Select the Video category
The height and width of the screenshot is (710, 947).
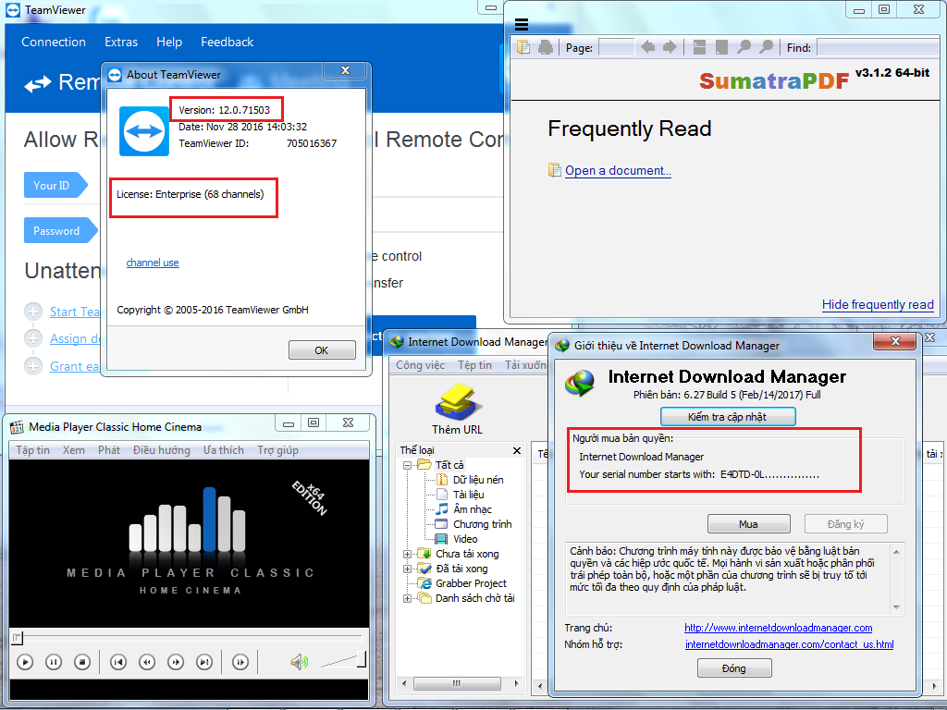pos(465,539)
